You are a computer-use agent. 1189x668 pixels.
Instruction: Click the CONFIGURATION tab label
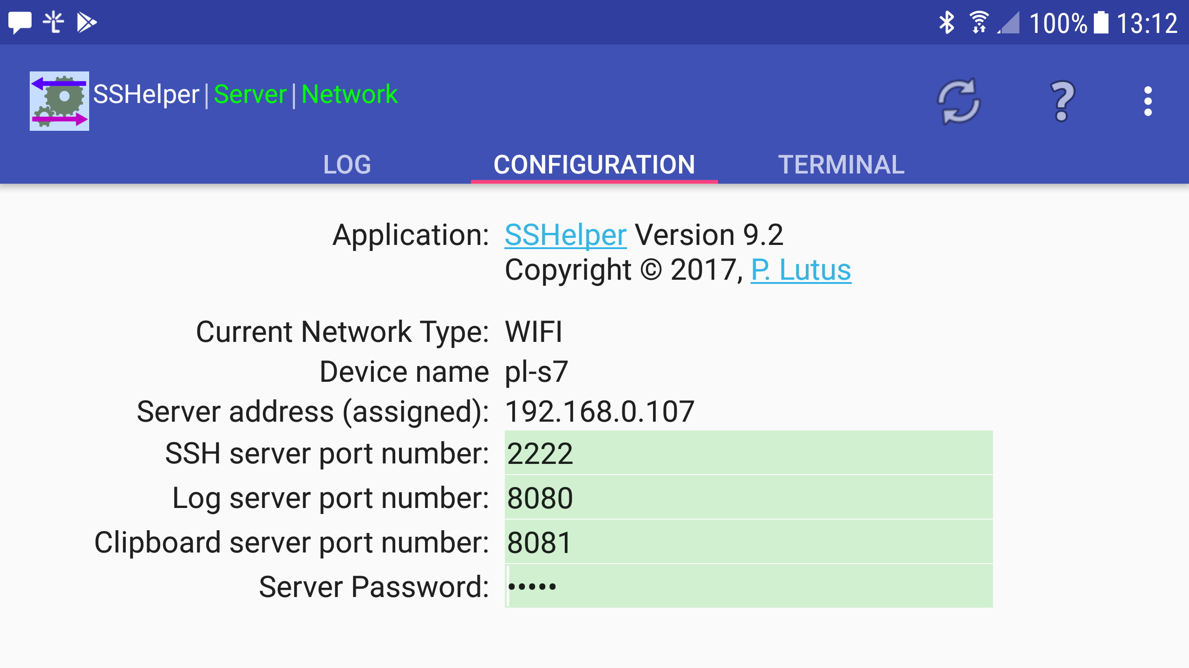pyautogui.click(x=594, y=163)
